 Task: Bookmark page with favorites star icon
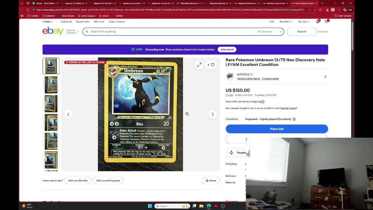pos(314,10)
